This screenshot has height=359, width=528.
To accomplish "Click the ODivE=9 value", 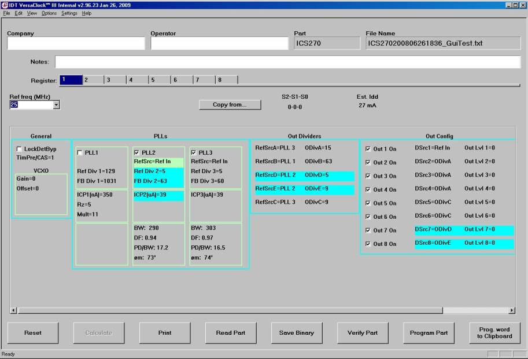I will click(x=316, y=189).
